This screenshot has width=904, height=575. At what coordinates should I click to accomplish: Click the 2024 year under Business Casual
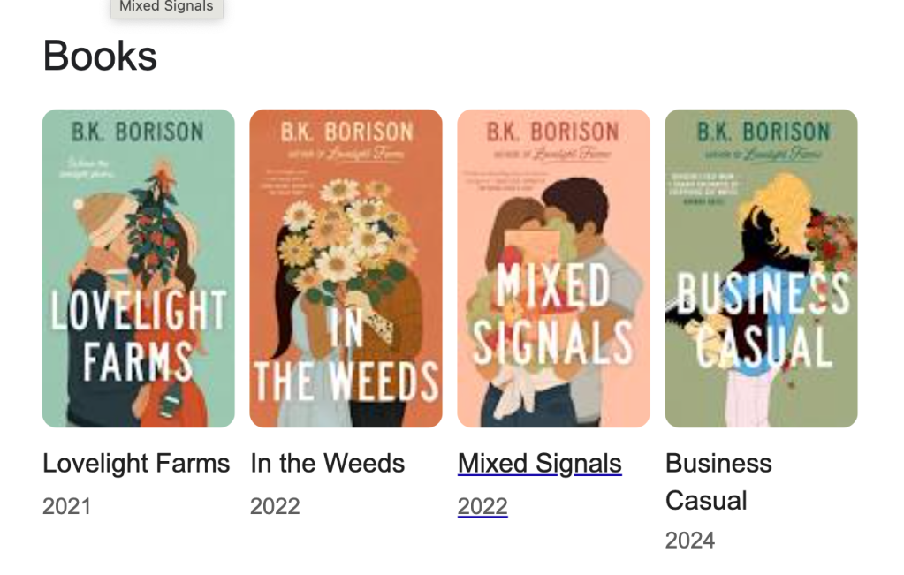[690, 541]
